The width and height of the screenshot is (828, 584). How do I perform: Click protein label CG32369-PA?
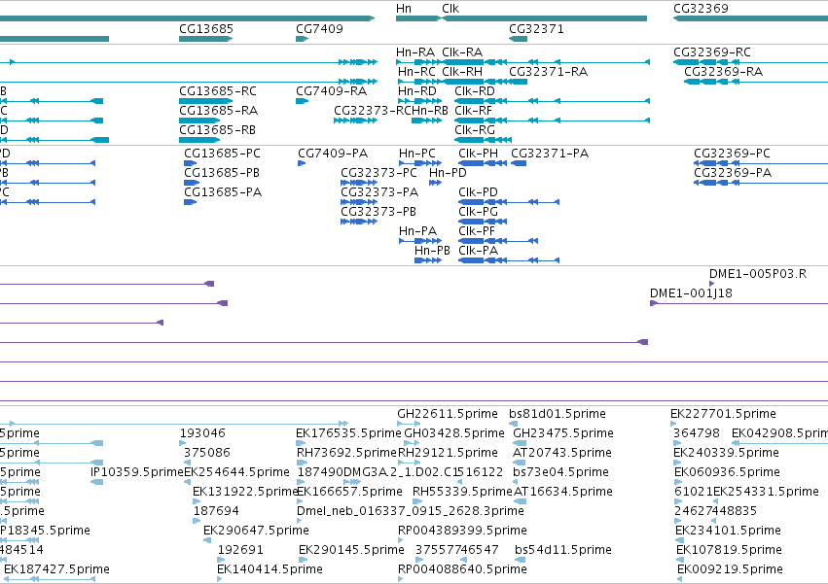tap(733, 173)
